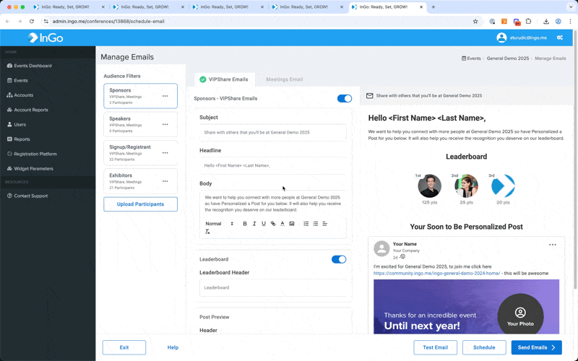
Task: Switch to VIPShare Emails tab
Action: (x=224, y=79)
